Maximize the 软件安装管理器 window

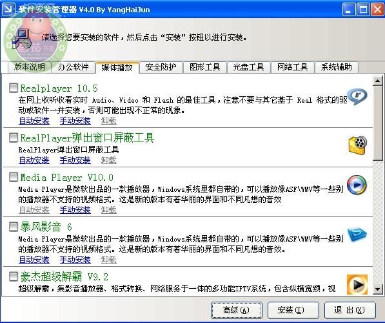point(363,10)
